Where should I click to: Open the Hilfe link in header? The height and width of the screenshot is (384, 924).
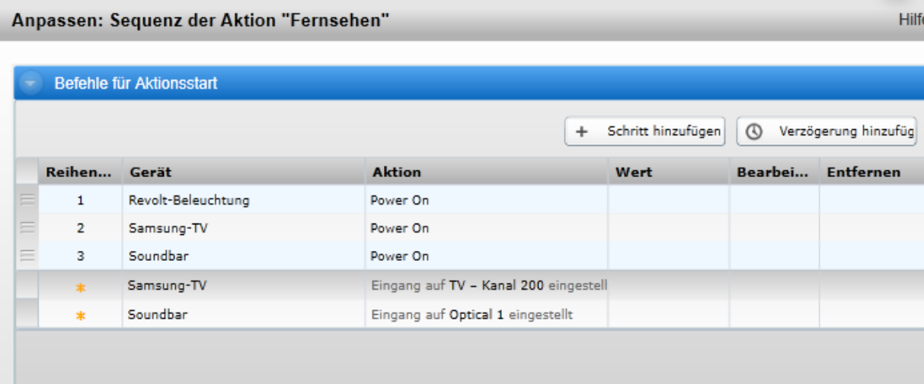(911, 21)
